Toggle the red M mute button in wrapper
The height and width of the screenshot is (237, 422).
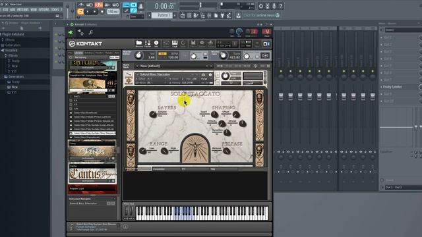[266, 32]
